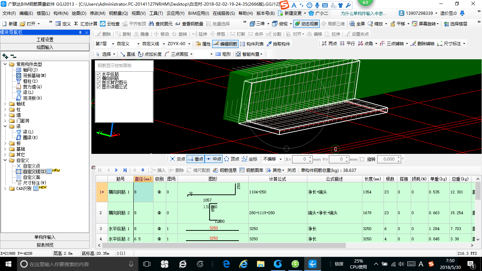Open the BIM应用(I) menu
The image size is (482, 271).
pos(199,13)
